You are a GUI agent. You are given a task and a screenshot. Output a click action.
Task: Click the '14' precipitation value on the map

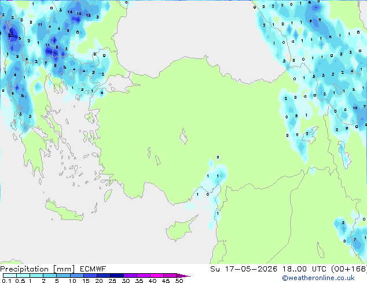[69, 12]
